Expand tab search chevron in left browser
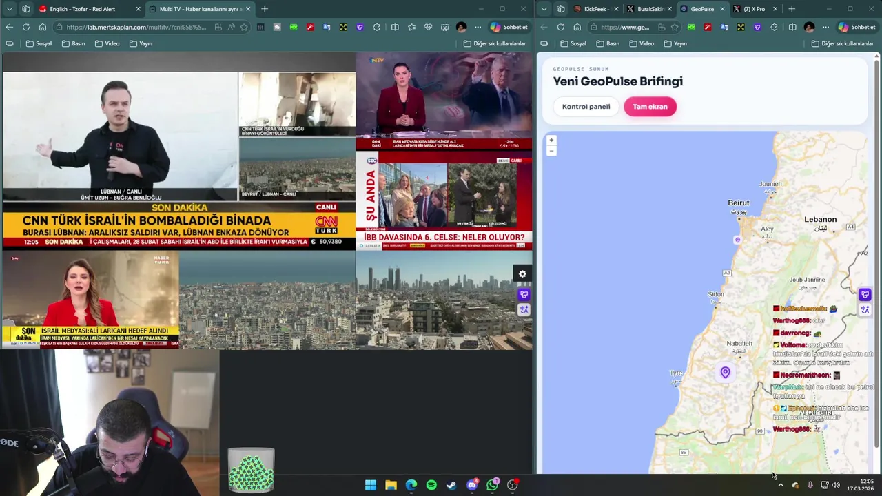This screenshot has height=496, width=882. (9, 9)
